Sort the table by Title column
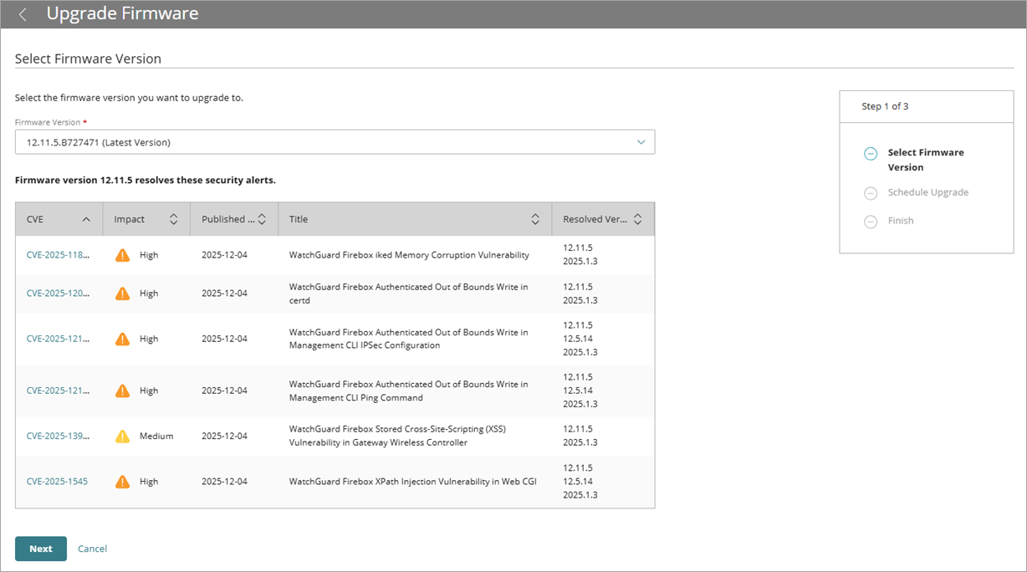Screen dimensions: 1027x572 [x=535, y=218]
